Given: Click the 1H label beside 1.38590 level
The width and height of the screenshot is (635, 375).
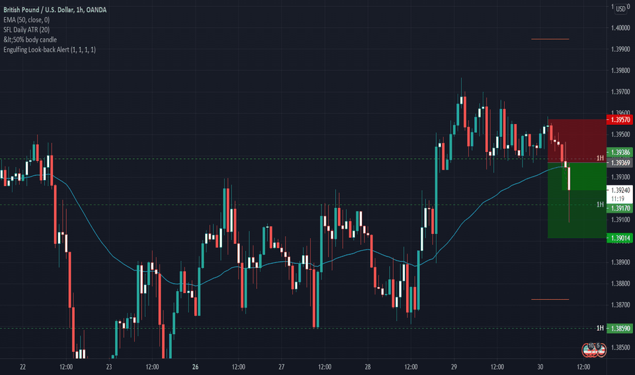Looking at the screenshot, I should pyautogui.click(x=600, y=328).
